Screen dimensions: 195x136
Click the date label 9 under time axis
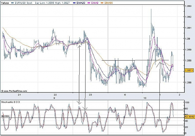point(54,98)
